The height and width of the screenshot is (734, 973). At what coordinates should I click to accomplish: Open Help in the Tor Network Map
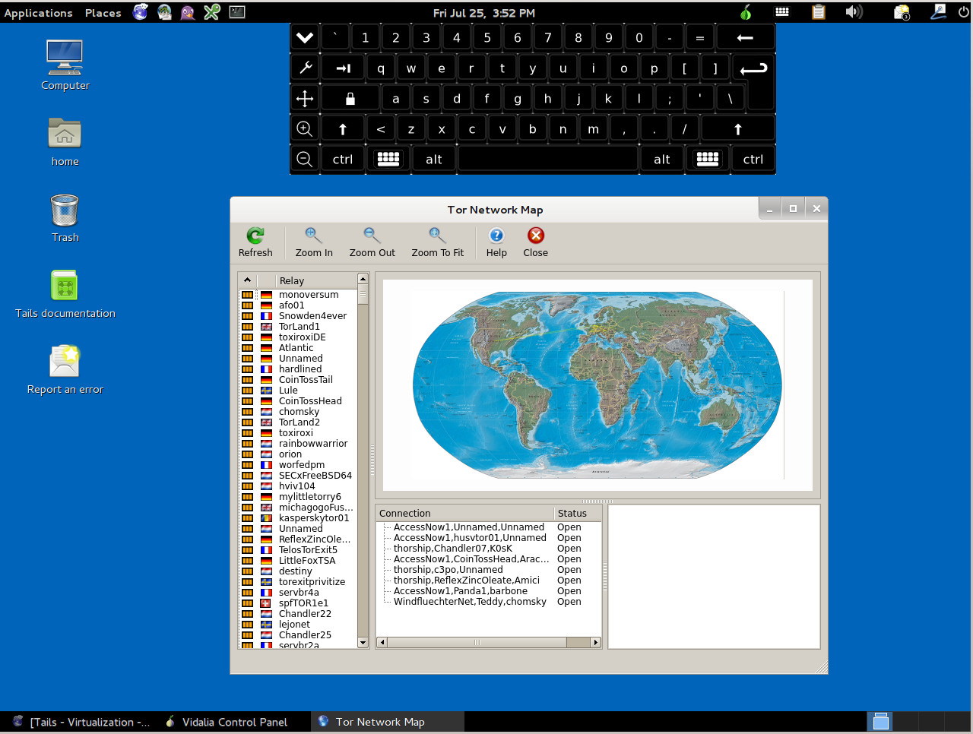496,242
